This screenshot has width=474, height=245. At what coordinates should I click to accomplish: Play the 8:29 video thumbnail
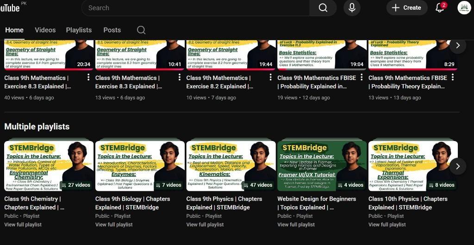(413, 55)
